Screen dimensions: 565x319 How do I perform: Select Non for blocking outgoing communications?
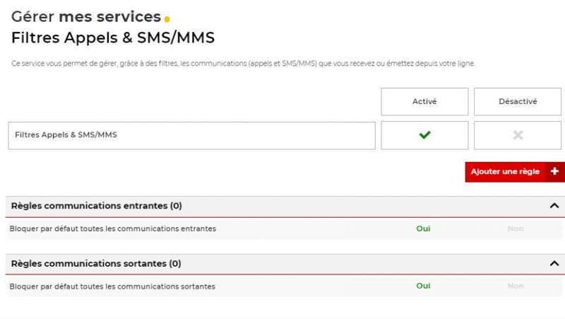pyautogui.click(x=516, y=286)
